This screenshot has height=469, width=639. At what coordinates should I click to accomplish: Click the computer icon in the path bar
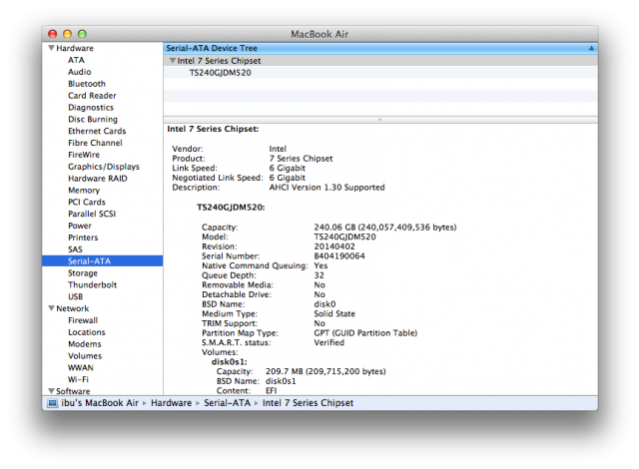(x=52, y=403)
